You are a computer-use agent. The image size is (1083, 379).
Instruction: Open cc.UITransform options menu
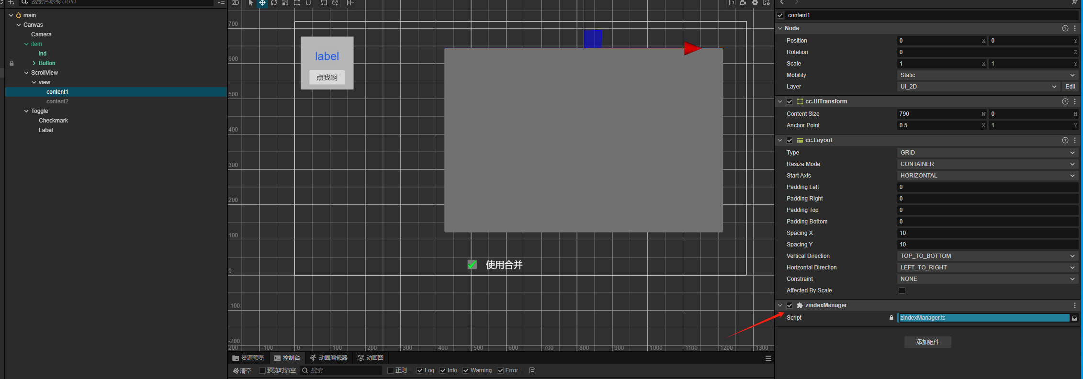(x=1075, y=101)
